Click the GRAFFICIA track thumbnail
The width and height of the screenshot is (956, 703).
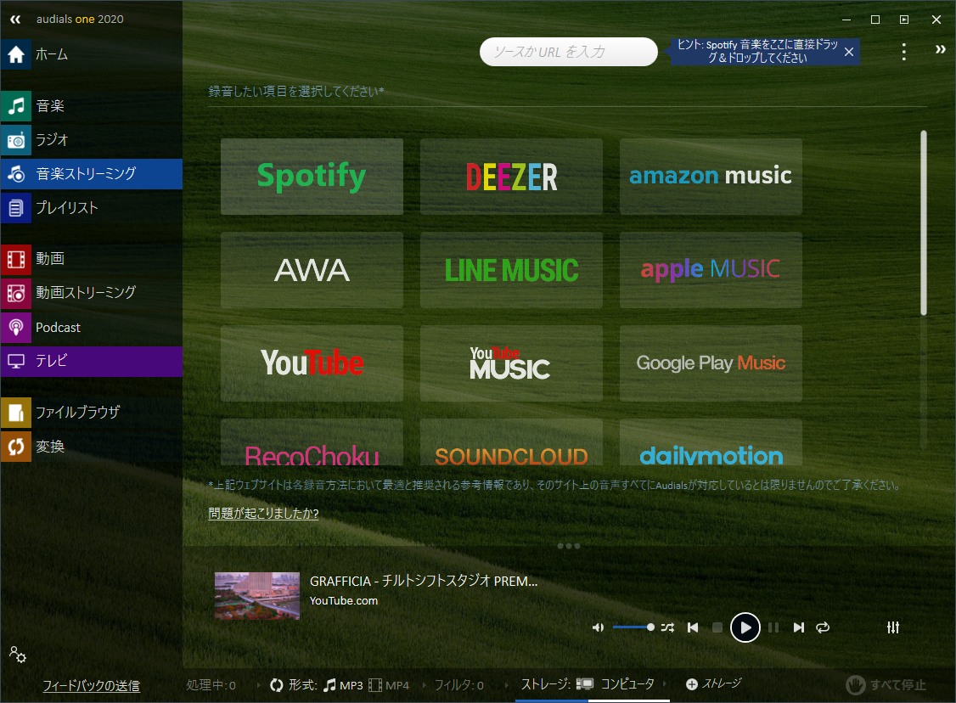(x=256, y=596)
